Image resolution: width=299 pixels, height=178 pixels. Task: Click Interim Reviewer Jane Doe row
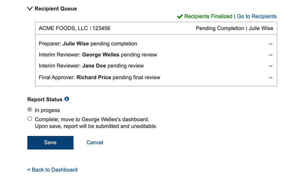pyautogui.click(x=91, y=66)
